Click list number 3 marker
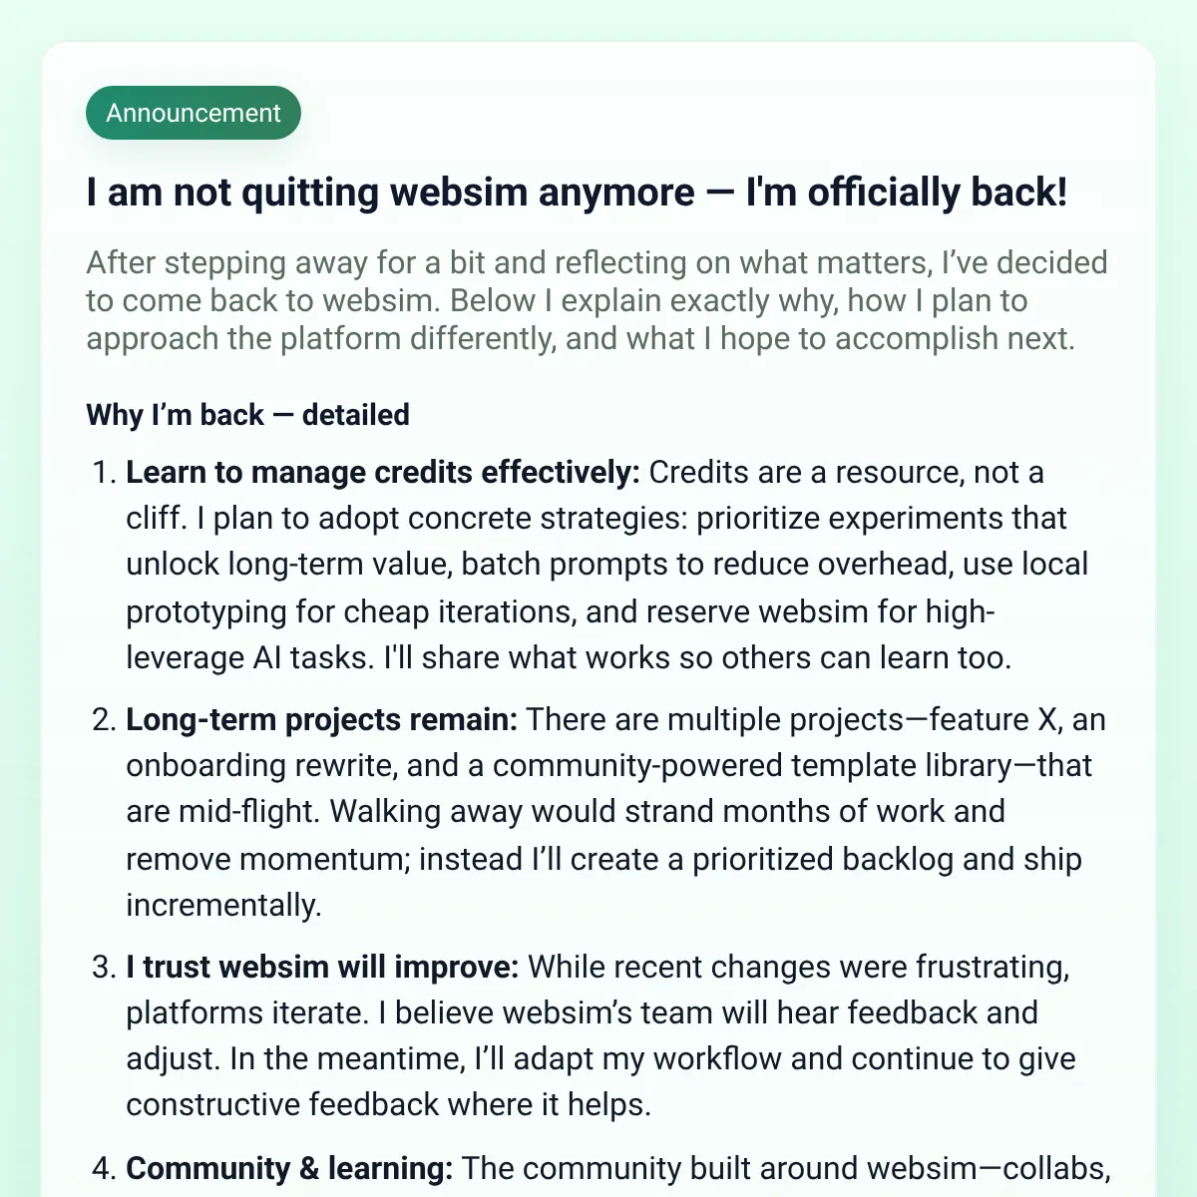Screen dimensions: 1197x1197 point(105,967)
